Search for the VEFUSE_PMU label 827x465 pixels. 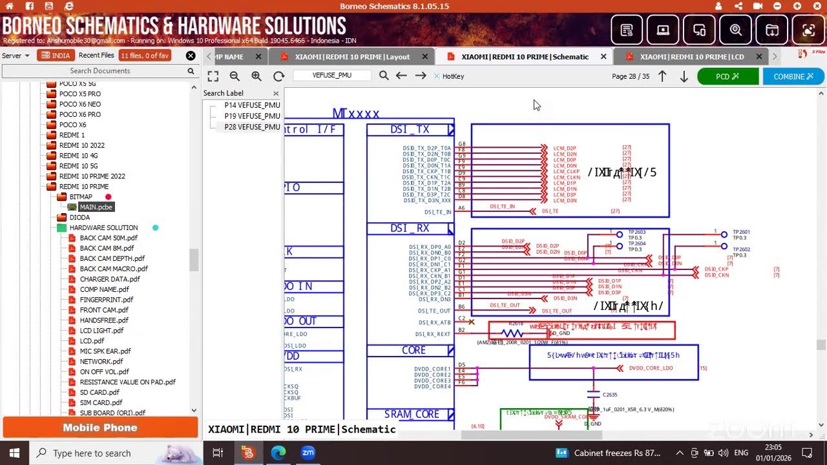pyautogui.click(x=384, y=76)
